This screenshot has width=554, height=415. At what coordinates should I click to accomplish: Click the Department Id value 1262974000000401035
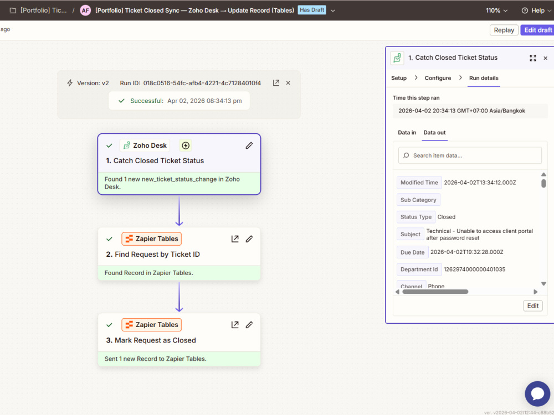(475, 269)
